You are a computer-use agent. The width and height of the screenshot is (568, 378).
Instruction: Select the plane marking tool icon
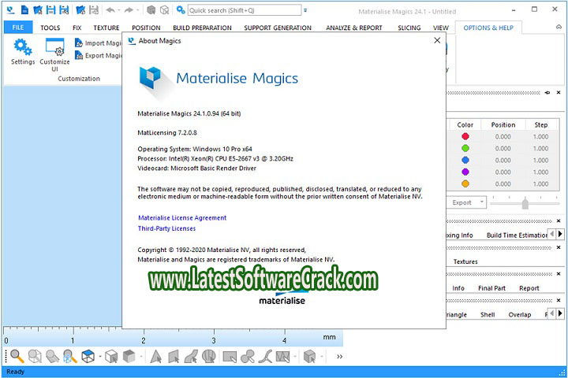click(174, 356)
